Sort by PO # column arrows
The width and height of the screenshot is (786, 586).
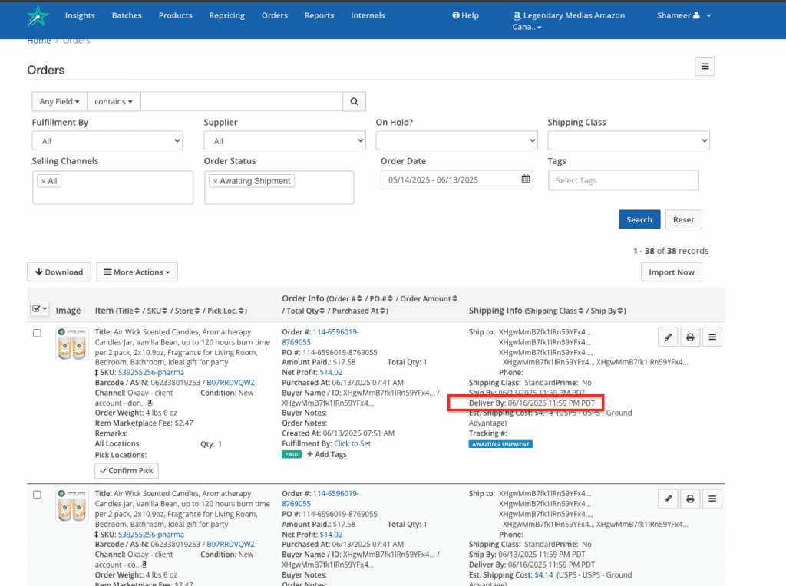(391, 298)
